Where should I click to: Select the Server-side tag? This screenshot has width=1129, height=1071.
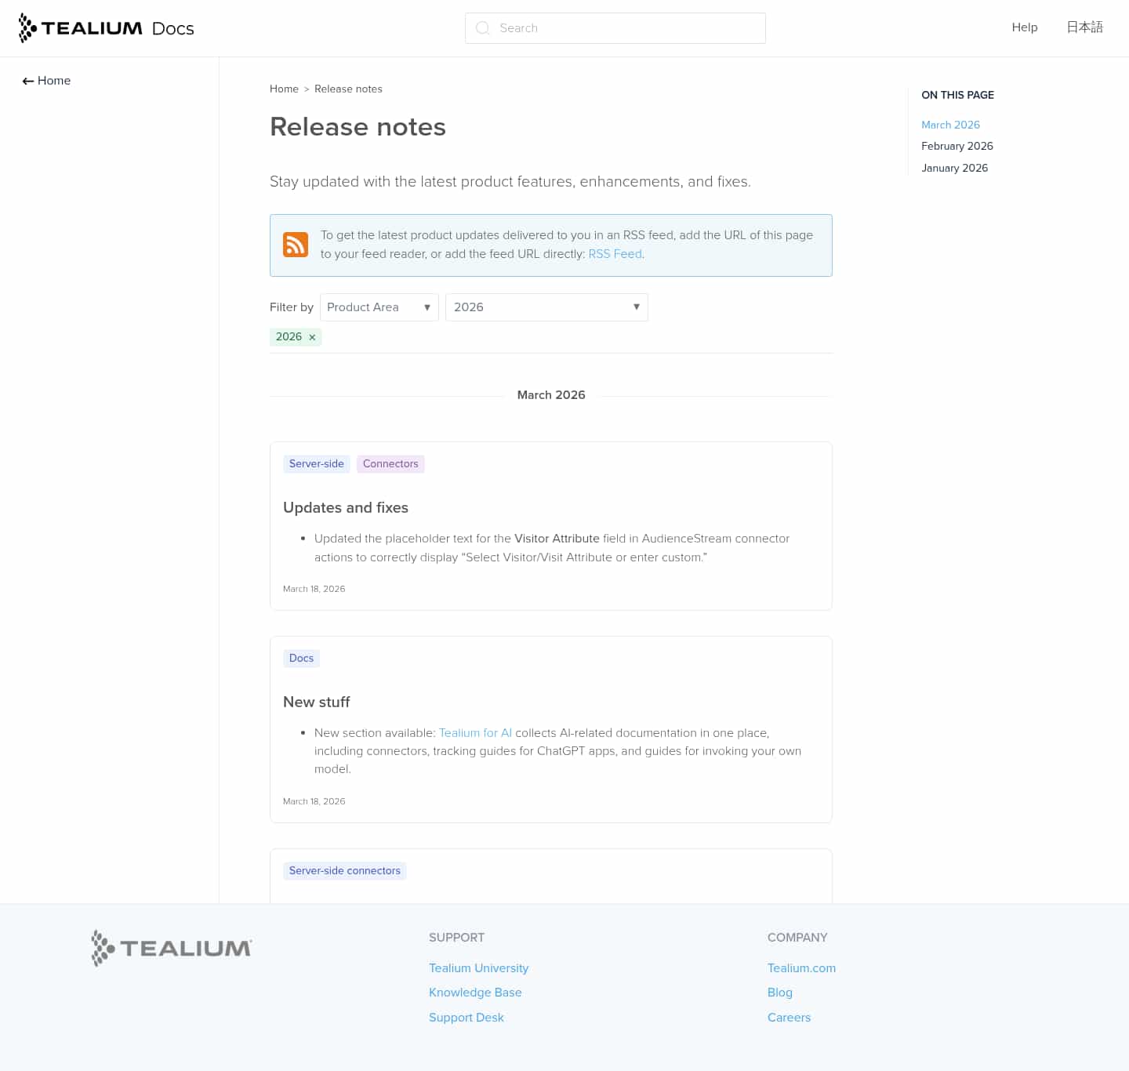pyautogui.click(x=316, y=464)
